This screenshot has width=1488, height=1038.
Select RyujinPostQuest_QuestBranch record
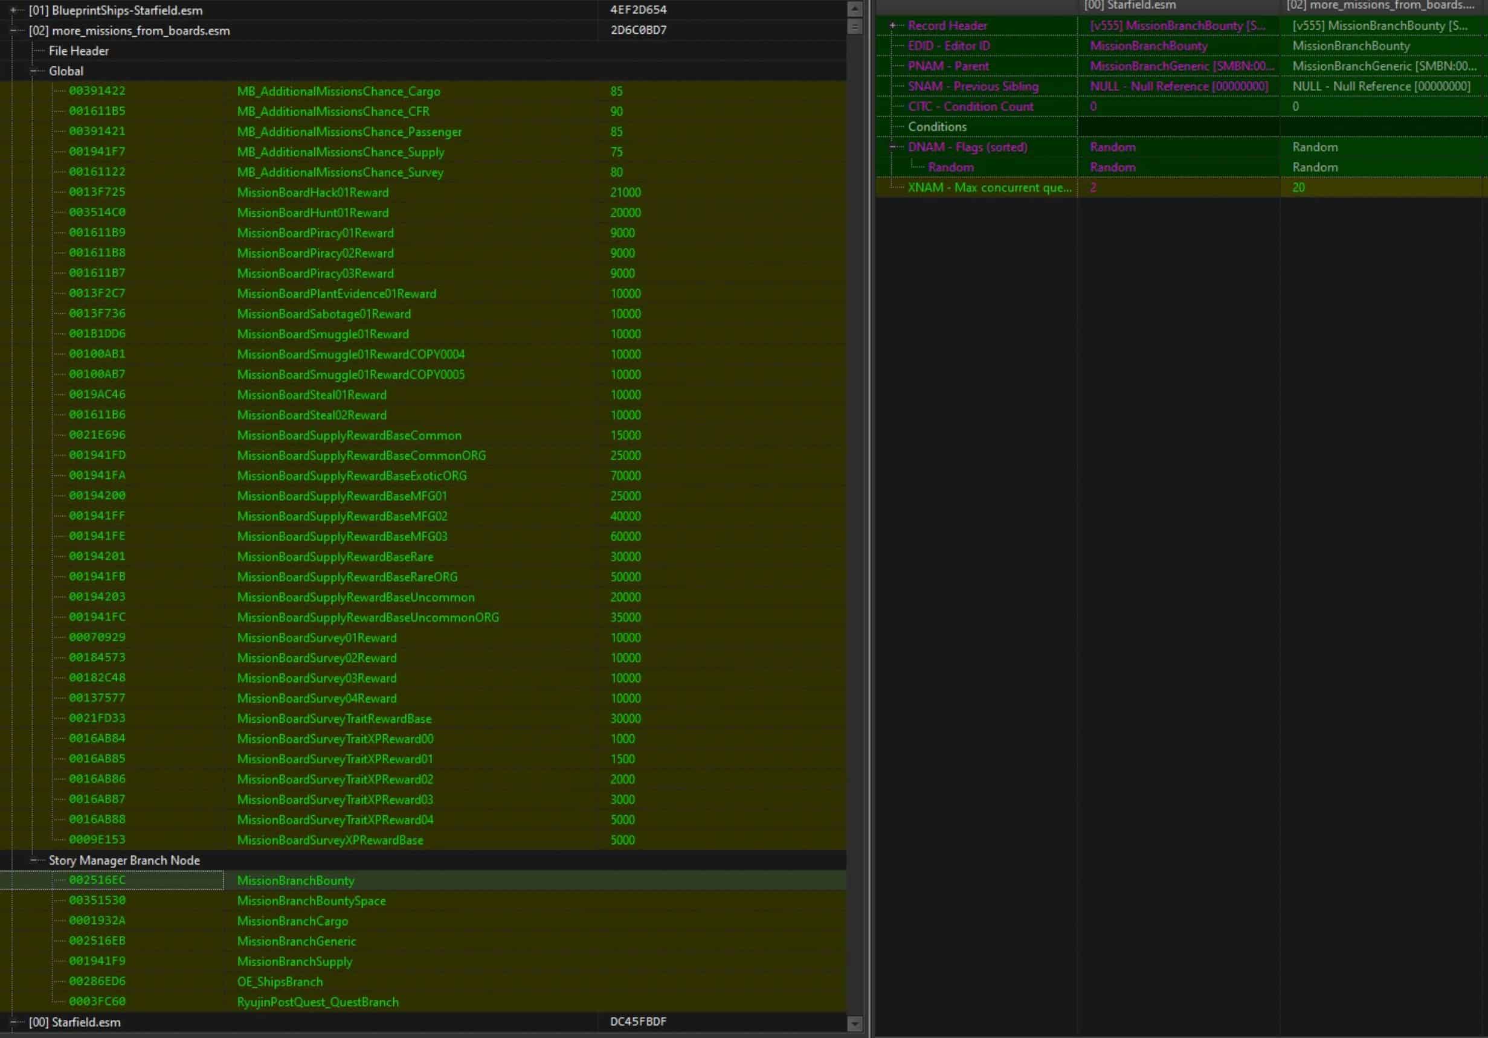[318, 1002]
